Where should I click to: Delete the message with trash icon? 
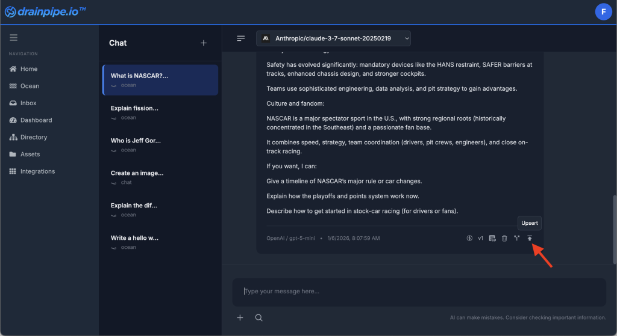pos(504,239)
